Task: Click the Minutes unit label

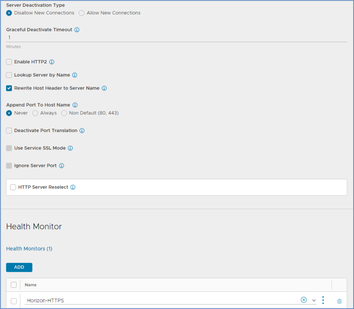Action: coord(14,47)
